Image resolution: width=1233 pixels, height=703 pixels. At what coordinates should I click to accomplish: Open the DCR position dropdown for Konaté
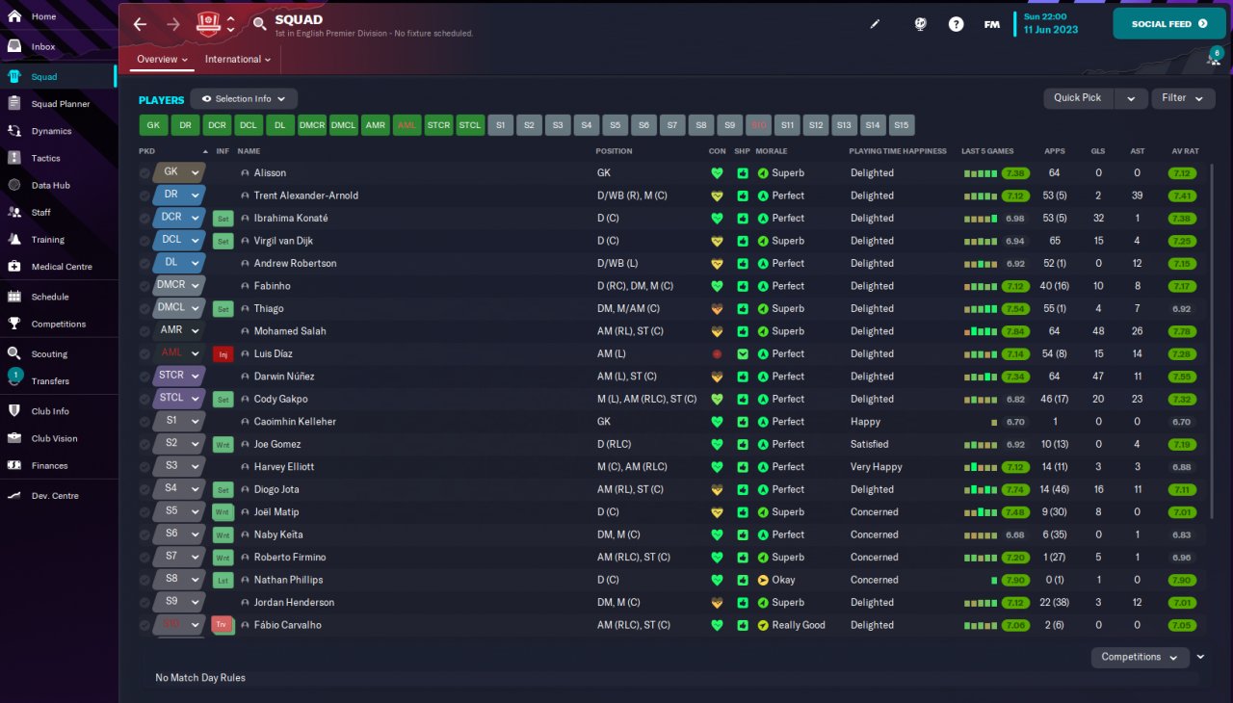(179, 218)
